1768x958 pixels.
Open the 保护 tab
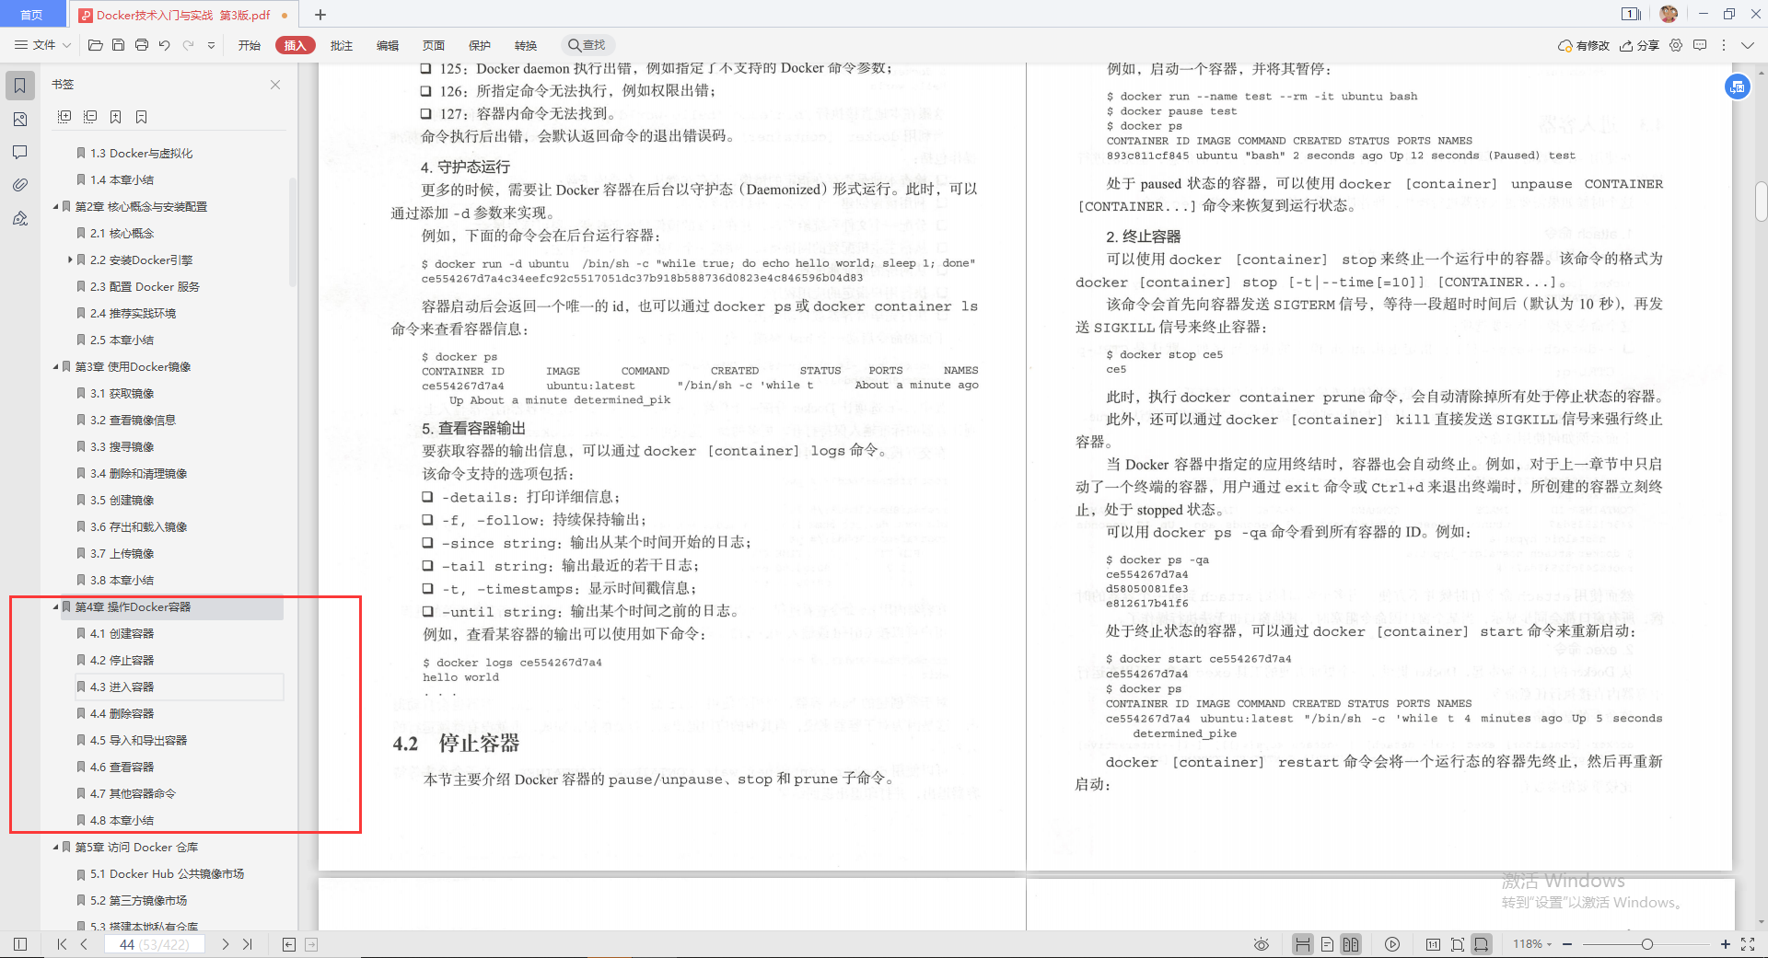click(x=480, y=45)
